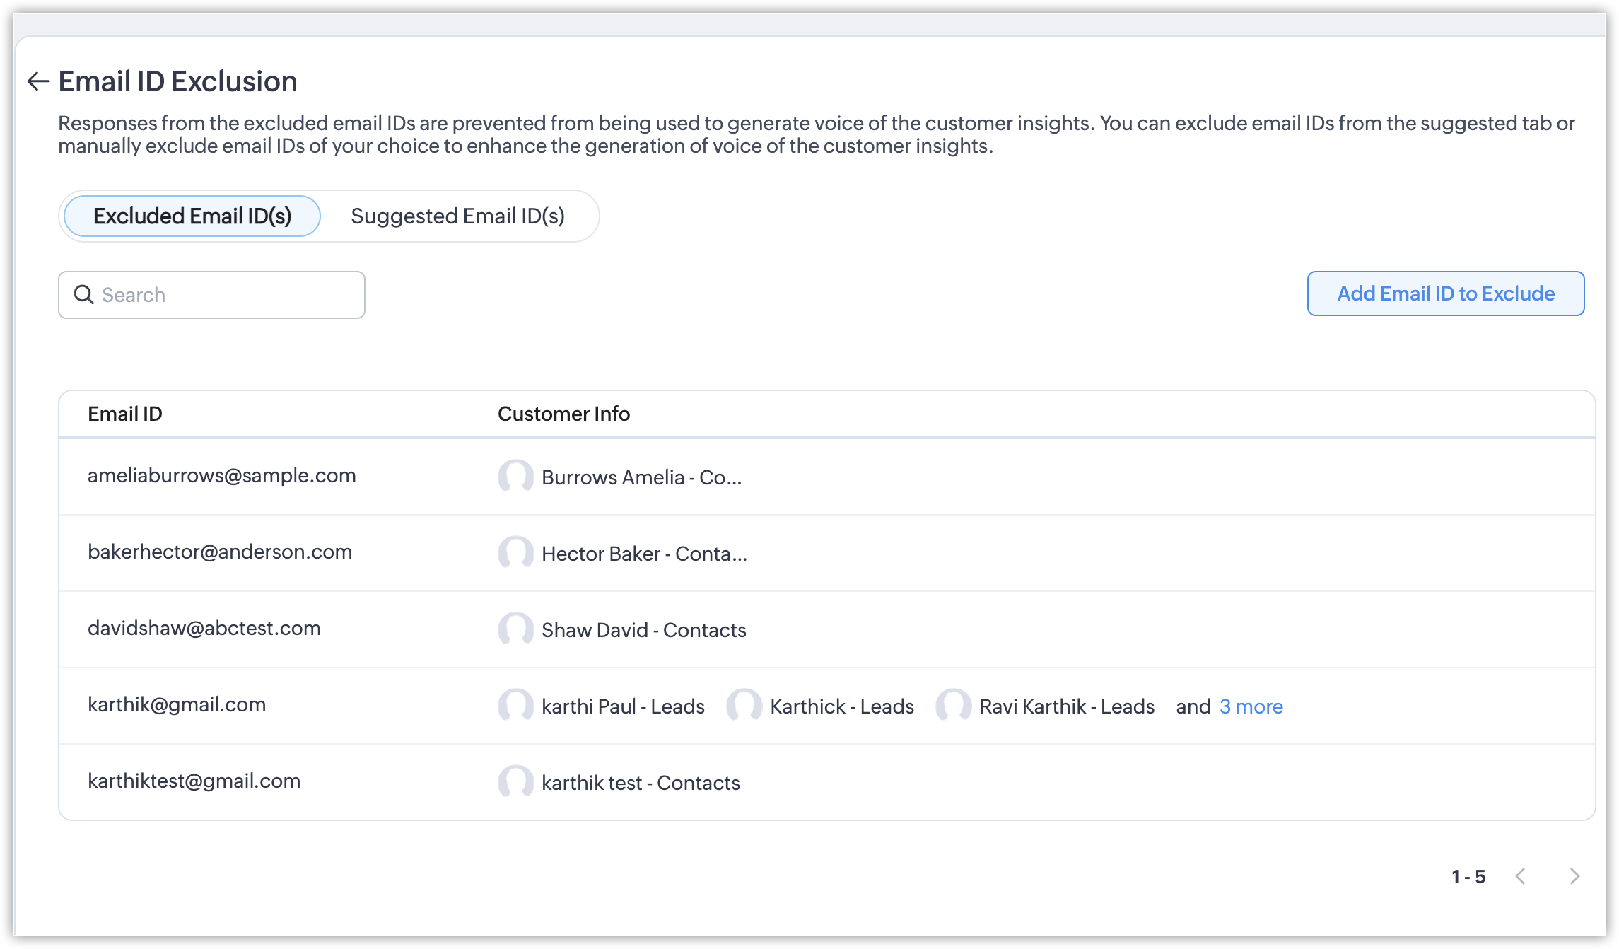Viewport: 1619px width, 949px height.
Task: Click the karthik test contact avatar
Action: click(515, 782)
